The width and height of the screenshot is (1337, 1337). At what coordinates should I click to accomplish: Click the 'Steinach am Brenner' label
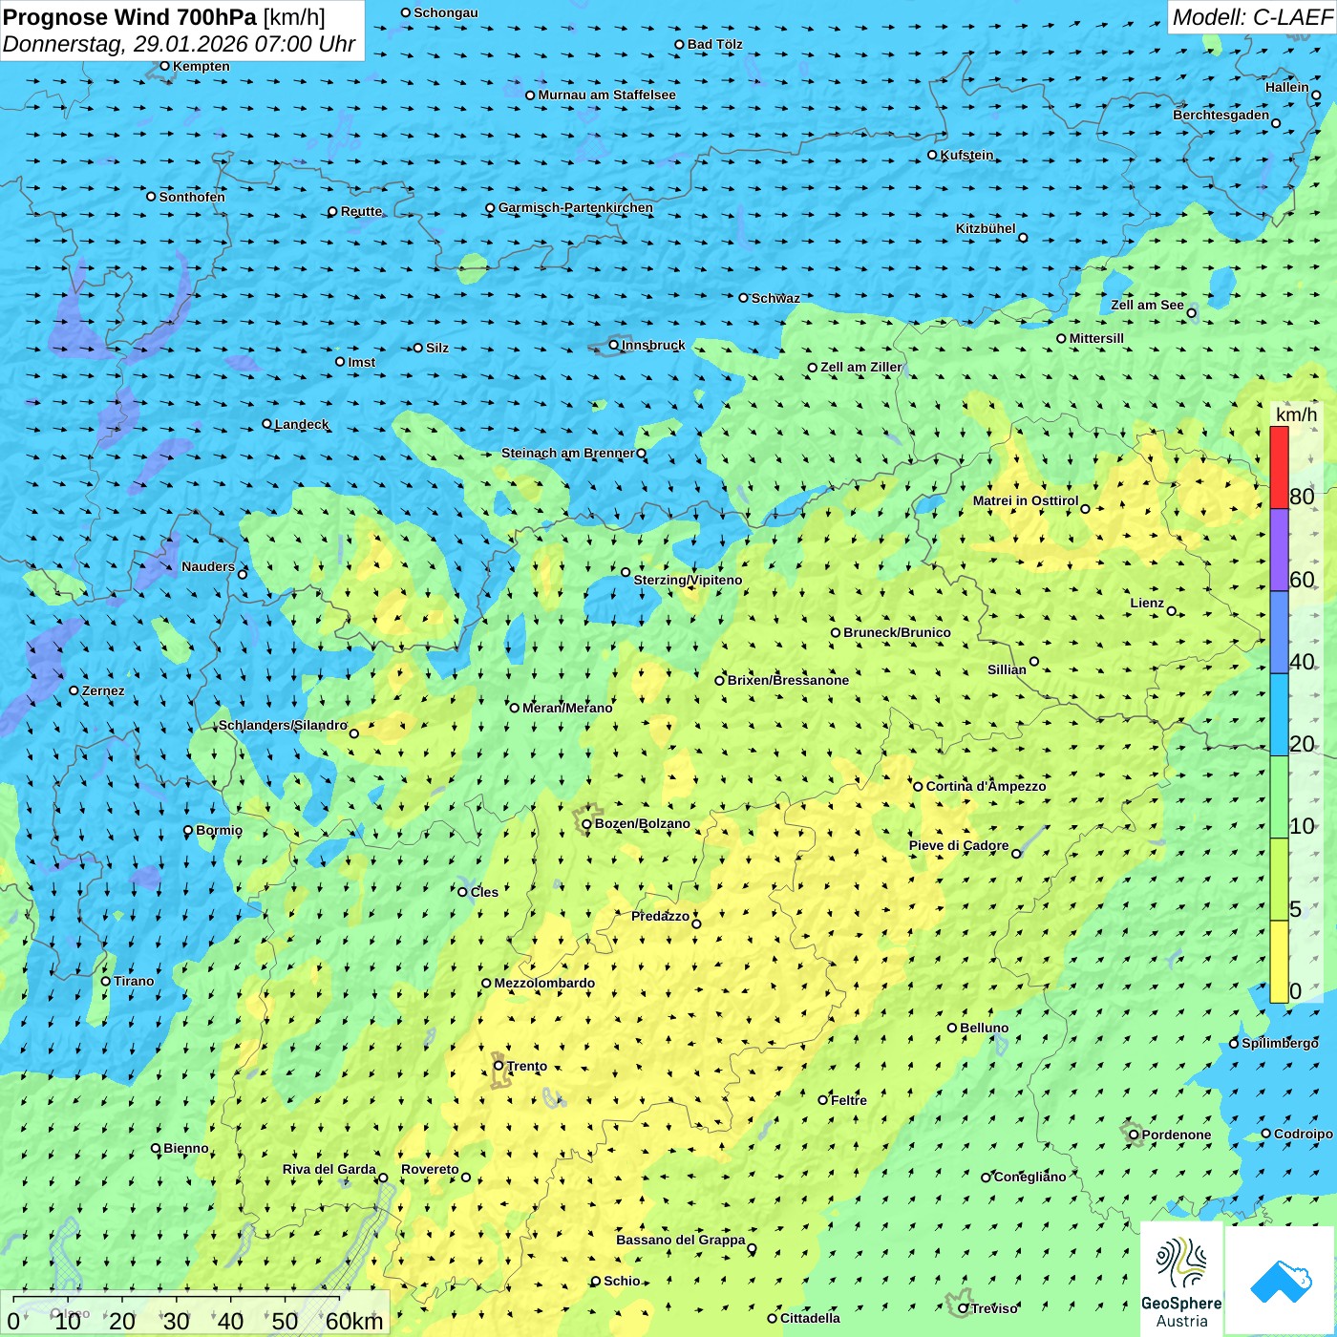[568, 453]
